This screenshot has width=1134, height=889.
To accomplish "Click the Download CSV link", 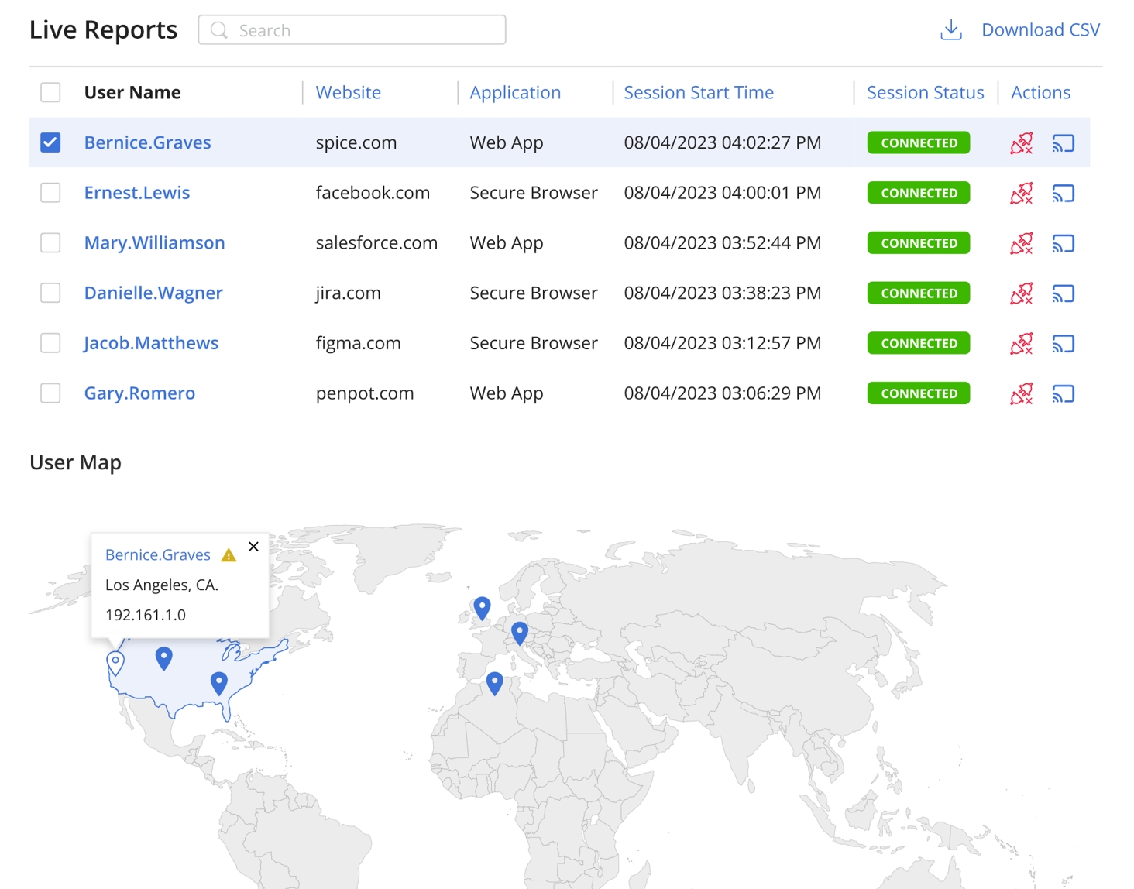I will point(1039,30).
